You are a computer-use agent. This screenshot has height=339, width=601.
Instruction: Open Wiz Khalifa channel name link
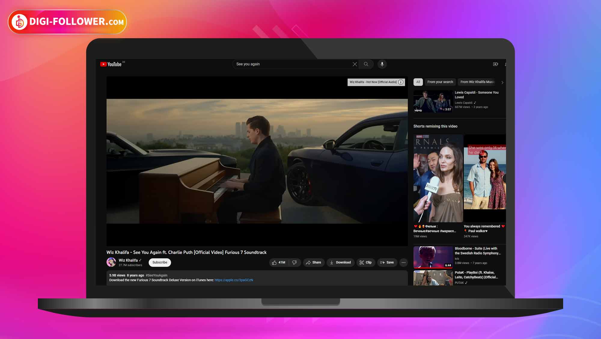128,260
